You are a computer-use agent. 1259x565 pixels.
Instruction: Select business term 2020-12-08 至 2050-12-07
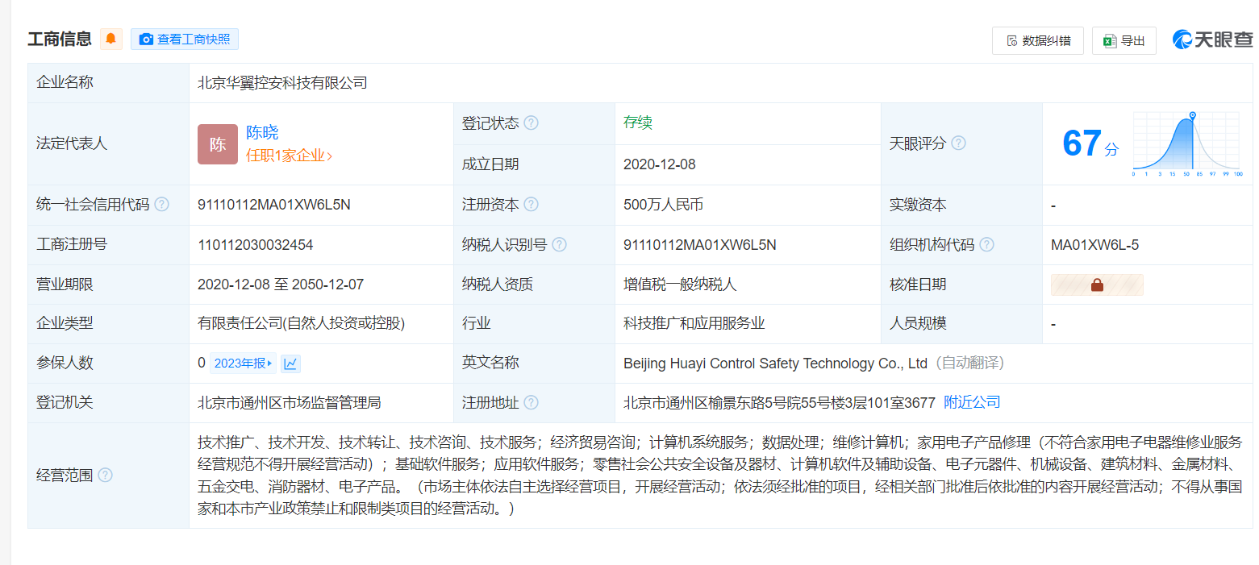pos(281,285)
